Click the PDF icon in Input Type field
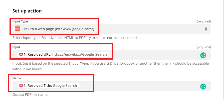The height and width of the screenshot is (100, 224). point(18,29)
